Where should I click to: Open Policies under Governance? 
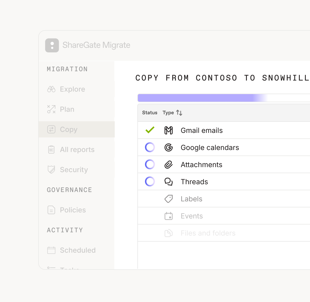77,210
